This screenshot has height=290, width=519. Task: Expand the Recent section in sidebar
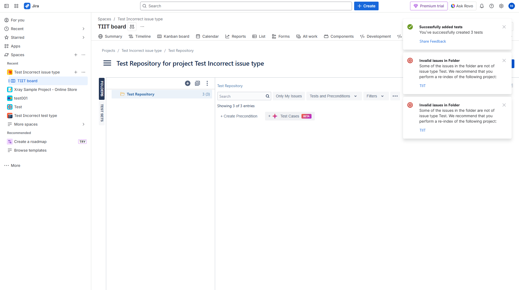pos(83,29)
